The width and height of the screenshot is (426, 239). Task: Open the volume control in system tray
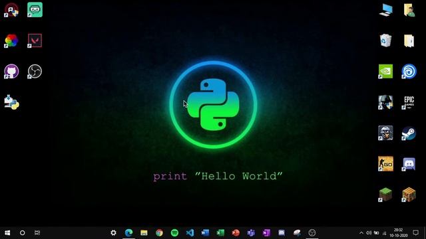[369, 233]
